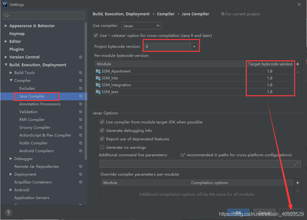
Task: Toggle Report use of deprecated features
Action: [x=102, y=139]
